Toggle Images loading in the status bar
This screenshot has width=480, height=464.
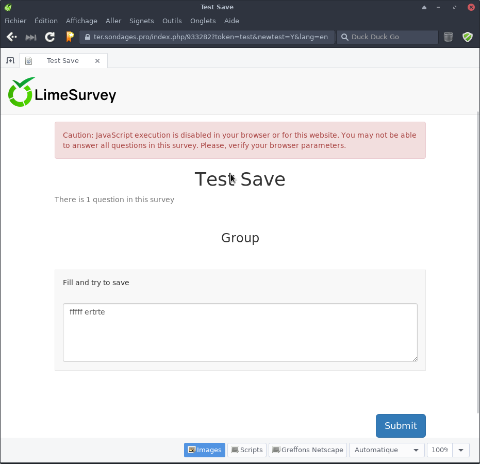pyautogui.click(x=205, y=450)
